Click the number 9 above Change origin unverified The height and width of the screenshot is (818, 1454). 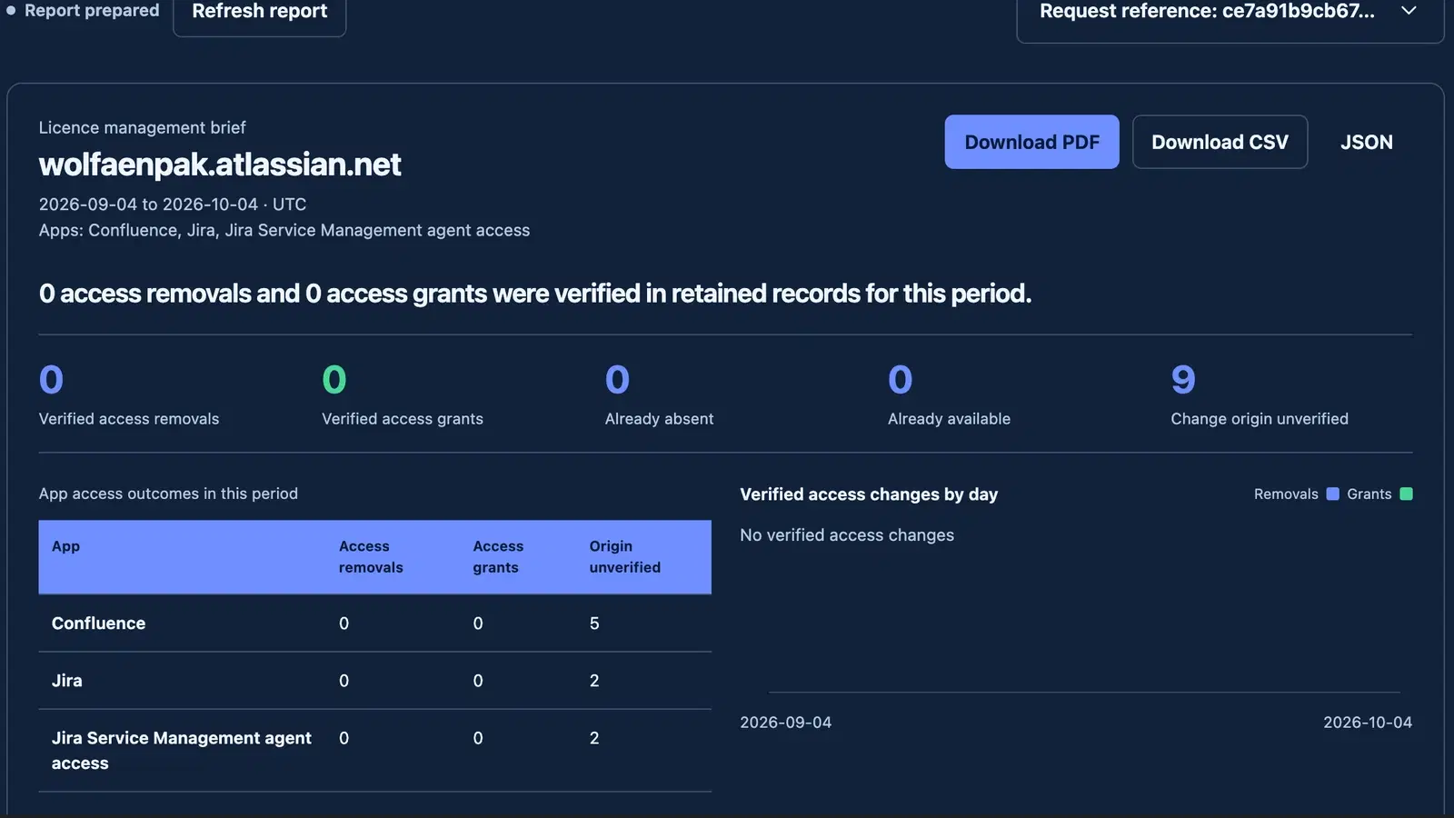click(1183, 380)
